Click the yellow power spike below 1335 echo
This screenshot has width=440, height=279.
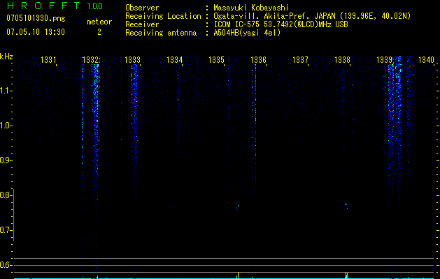pyautogui.click(x=238, y=275)
